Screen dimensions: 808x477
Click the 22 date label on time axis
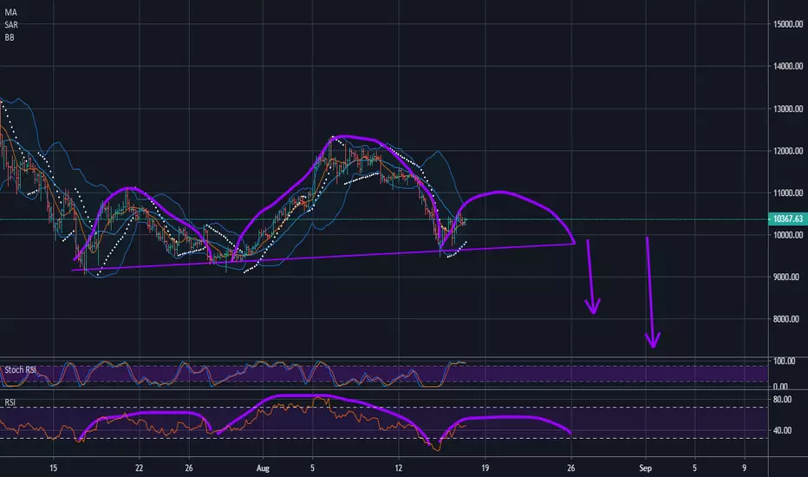click(x=139, y=468)
